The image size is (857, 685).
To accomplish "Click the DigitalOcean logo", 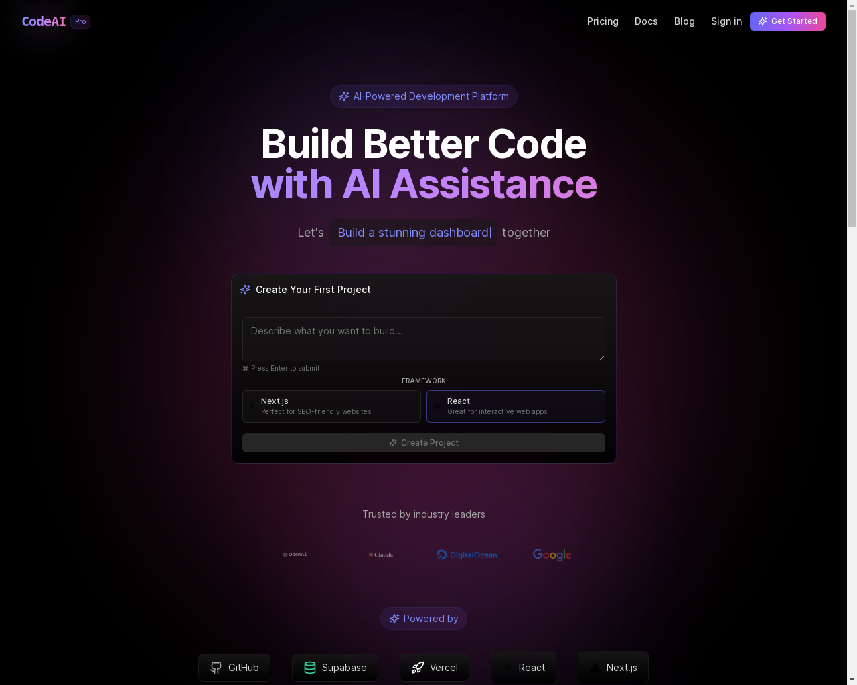I will coord(467,555).
